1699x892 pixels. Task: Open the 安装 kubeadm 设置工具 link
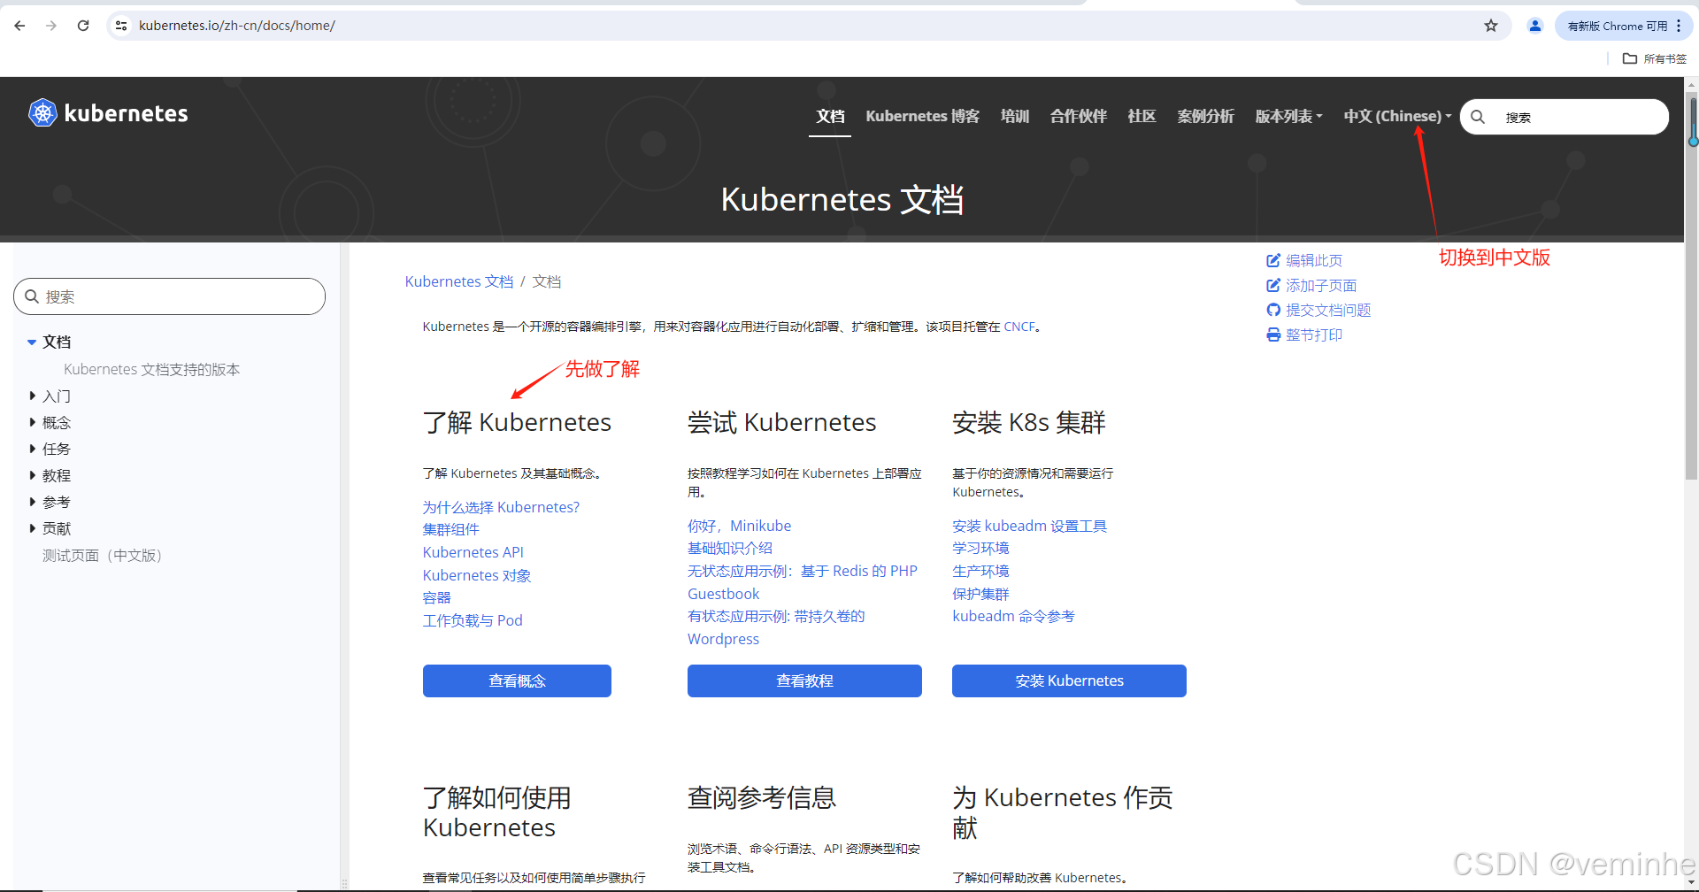[x=1029, y=526]
